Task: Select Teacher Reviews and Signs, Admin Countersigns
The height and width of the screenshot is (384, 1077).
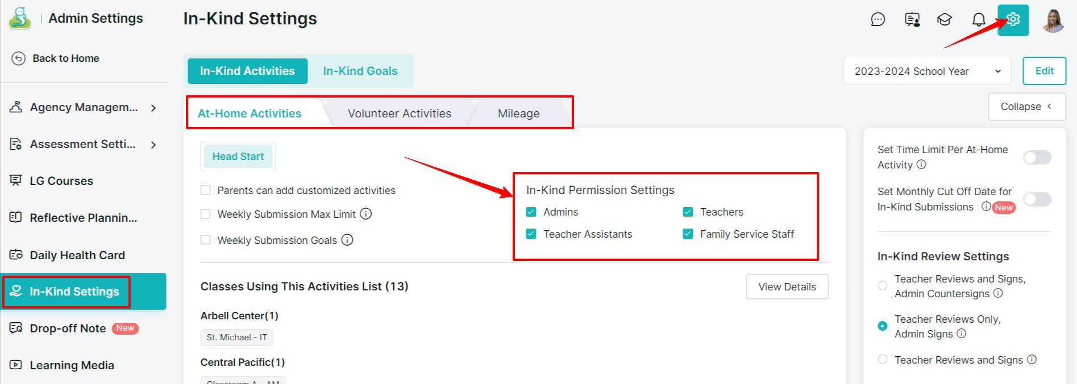Action: click(882, 285)
